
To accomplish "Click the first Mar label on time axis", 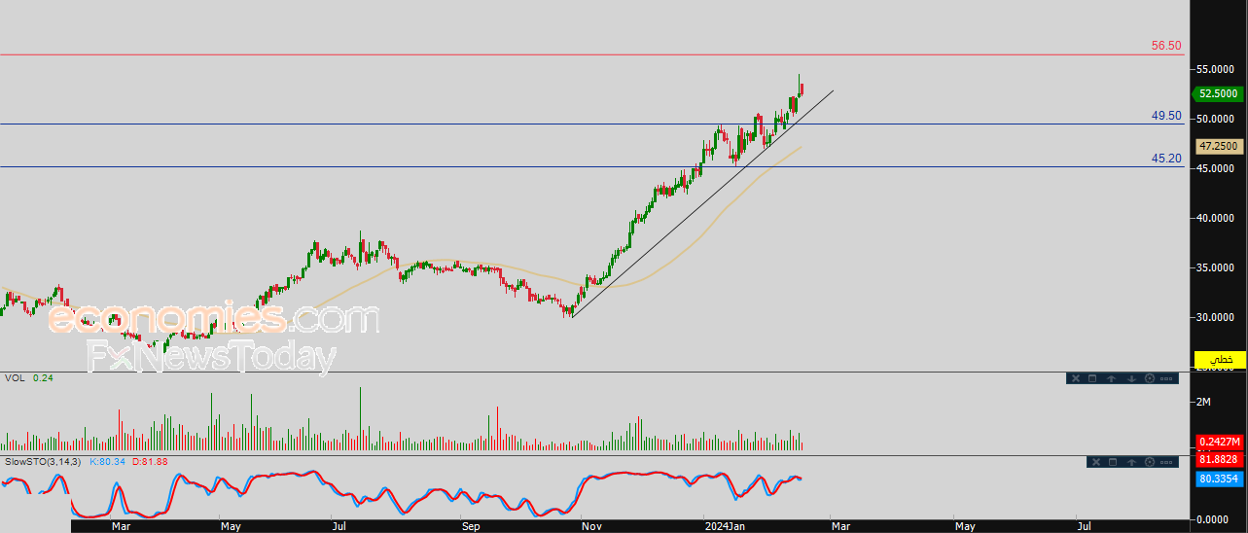I will [x=121, y=526].
